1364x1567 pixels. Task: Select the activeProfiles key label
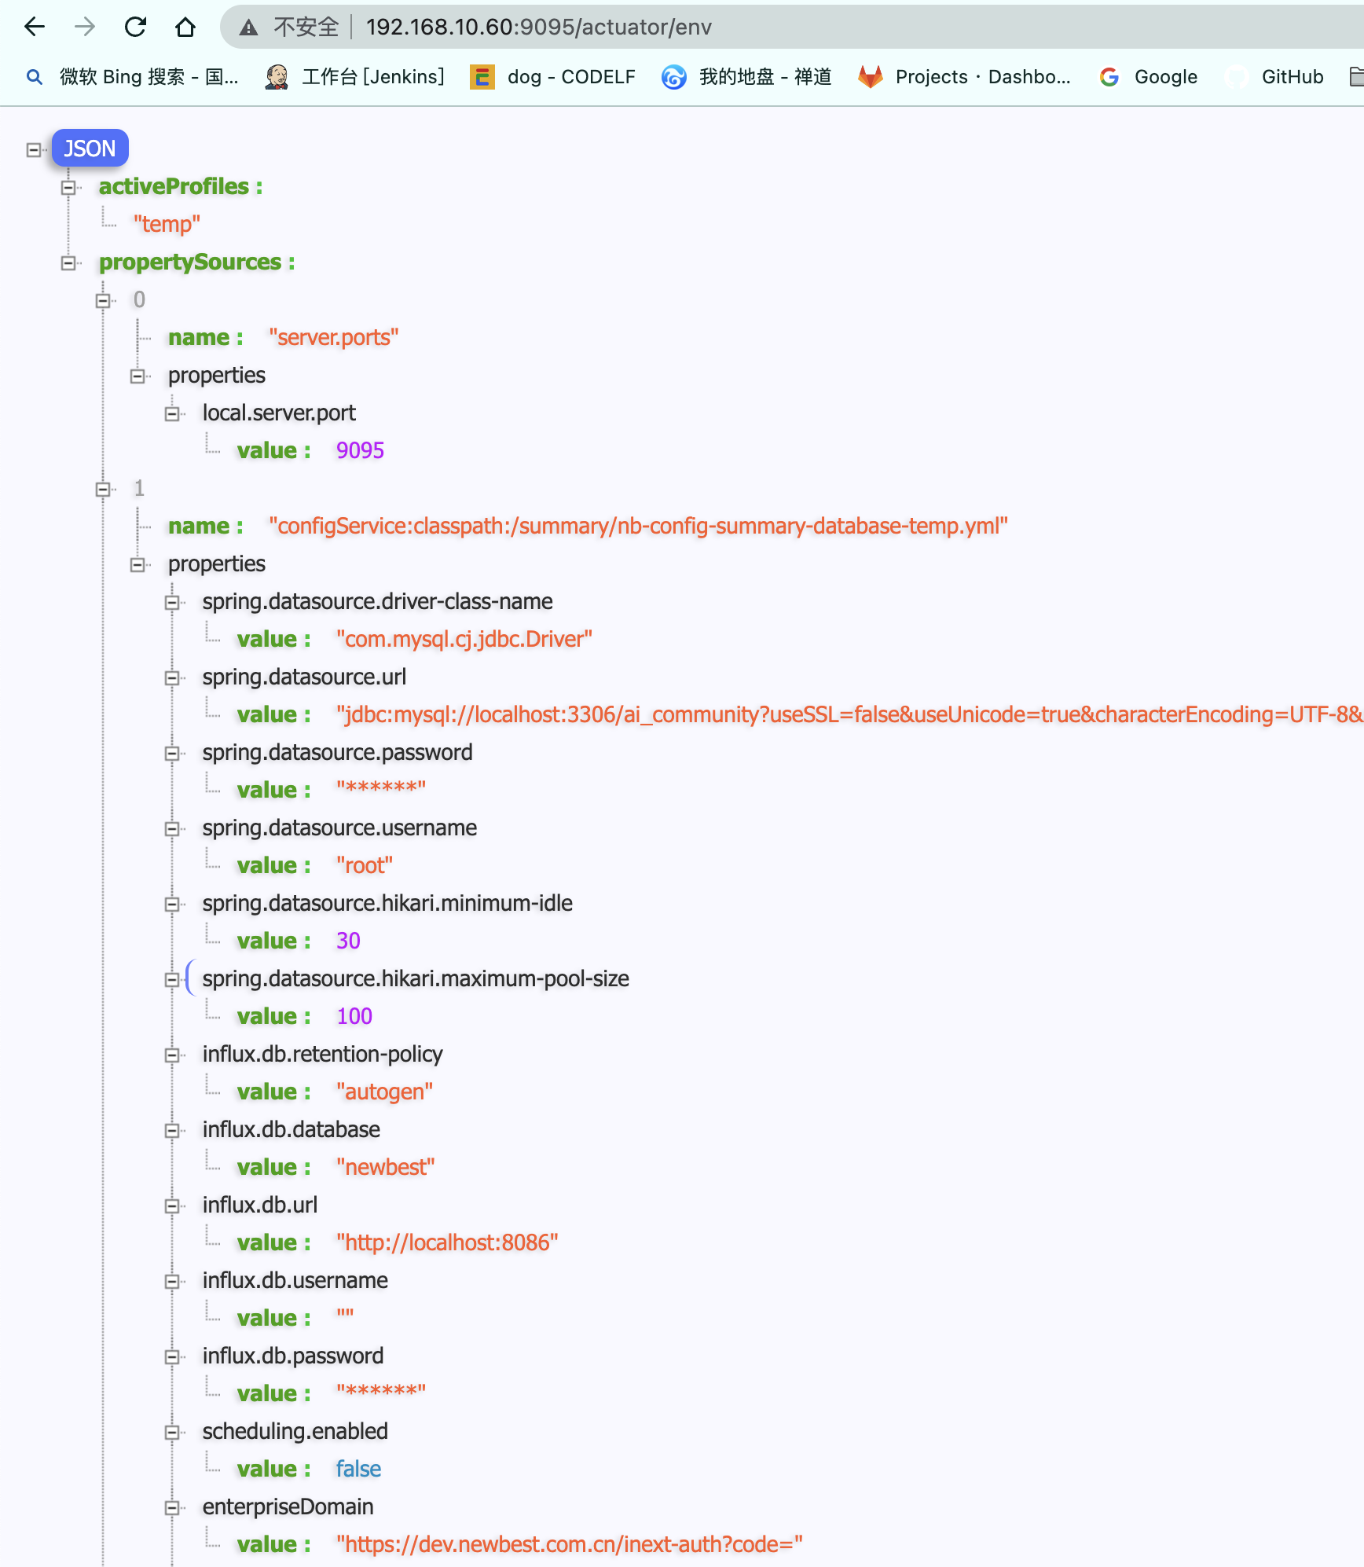181,186
